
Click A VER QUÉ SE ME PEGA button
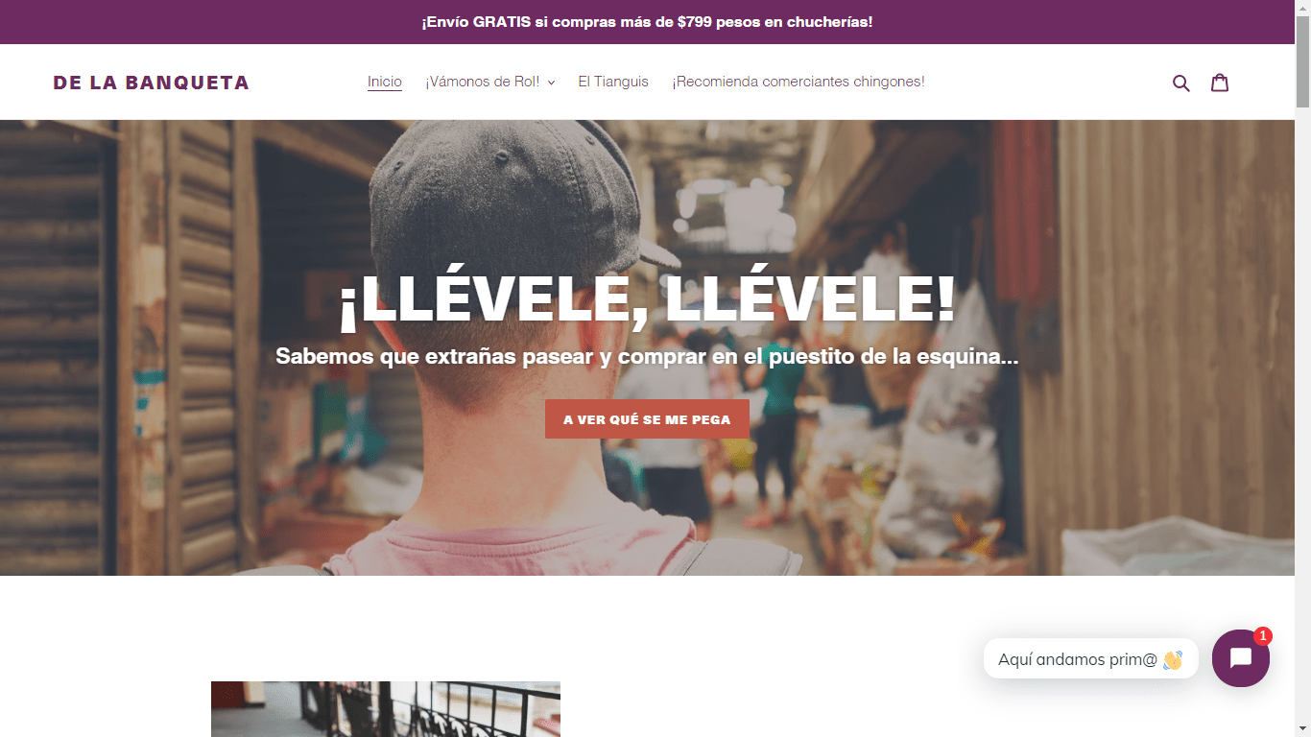pyautogui.click(x=647, y=419)
